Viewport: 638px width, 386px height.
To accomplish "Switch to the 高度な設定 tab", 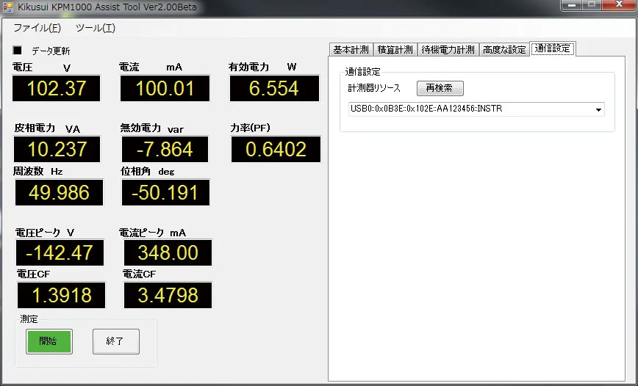I will click(x=504, y=50).
